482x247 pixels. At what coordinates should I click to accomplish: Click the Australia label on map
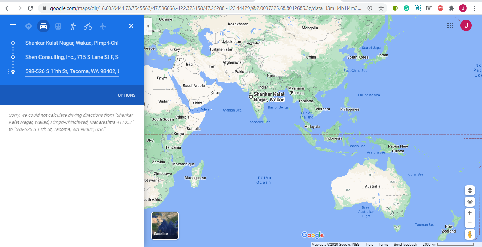tap(373, 186)
